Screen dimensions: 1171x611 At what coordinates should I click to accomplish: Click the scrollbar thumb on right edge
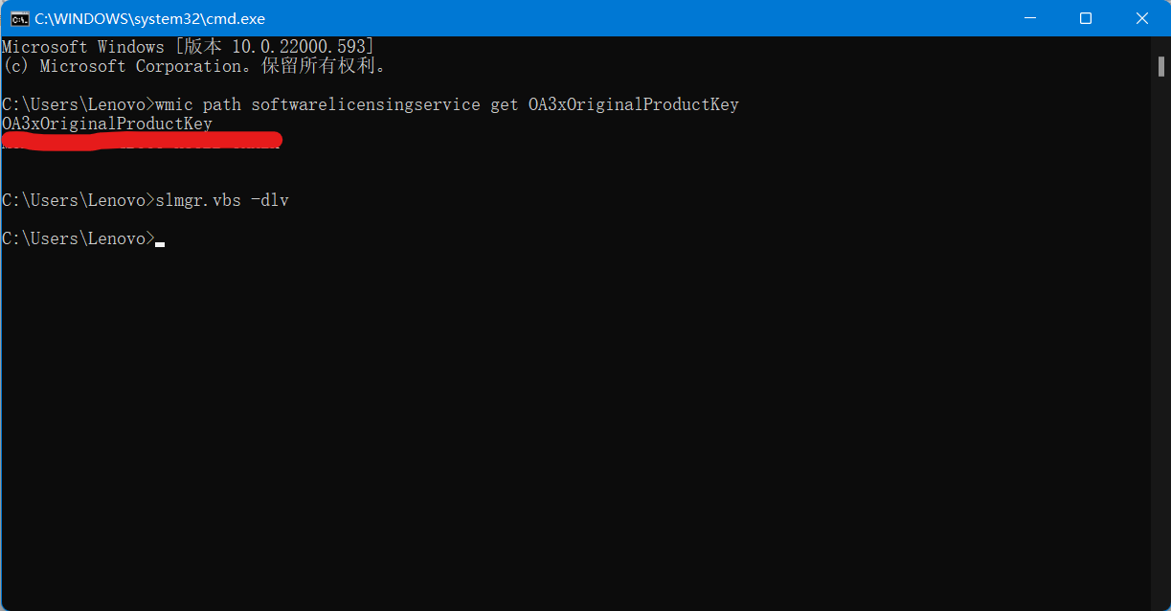pos(1160,67)
